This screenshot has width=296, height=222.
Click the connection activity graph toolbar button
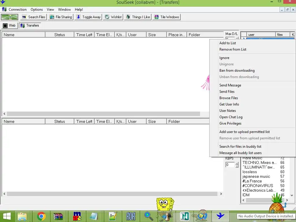(10, 17)
